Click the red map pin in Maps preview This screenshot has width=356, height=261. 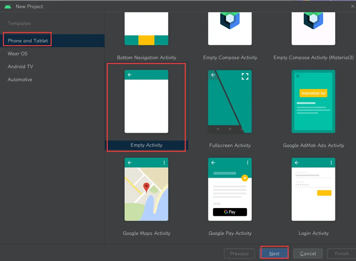[x=146, y=187]
